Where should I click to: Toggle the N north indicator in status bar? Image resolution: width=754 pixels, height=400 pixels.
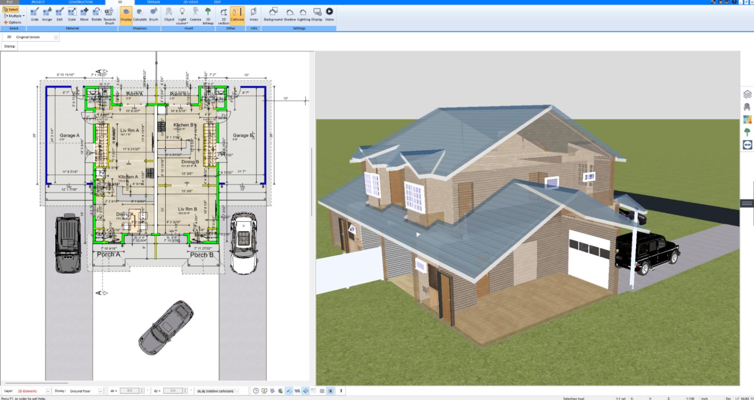(x=330, y=391)
